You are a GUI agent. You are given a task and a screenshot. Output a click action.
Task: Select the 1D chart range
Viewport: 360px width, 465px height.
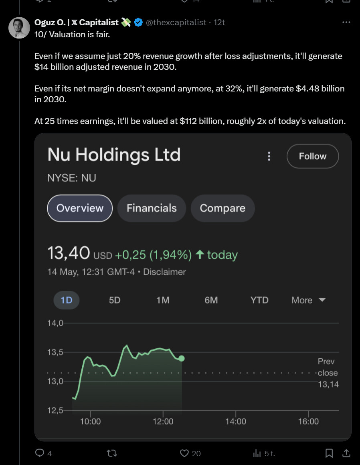tap(66, 300)
